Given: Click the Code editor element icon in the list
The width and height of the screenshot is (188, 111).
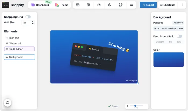Looking at the screenshot, I should click(7, 49).
